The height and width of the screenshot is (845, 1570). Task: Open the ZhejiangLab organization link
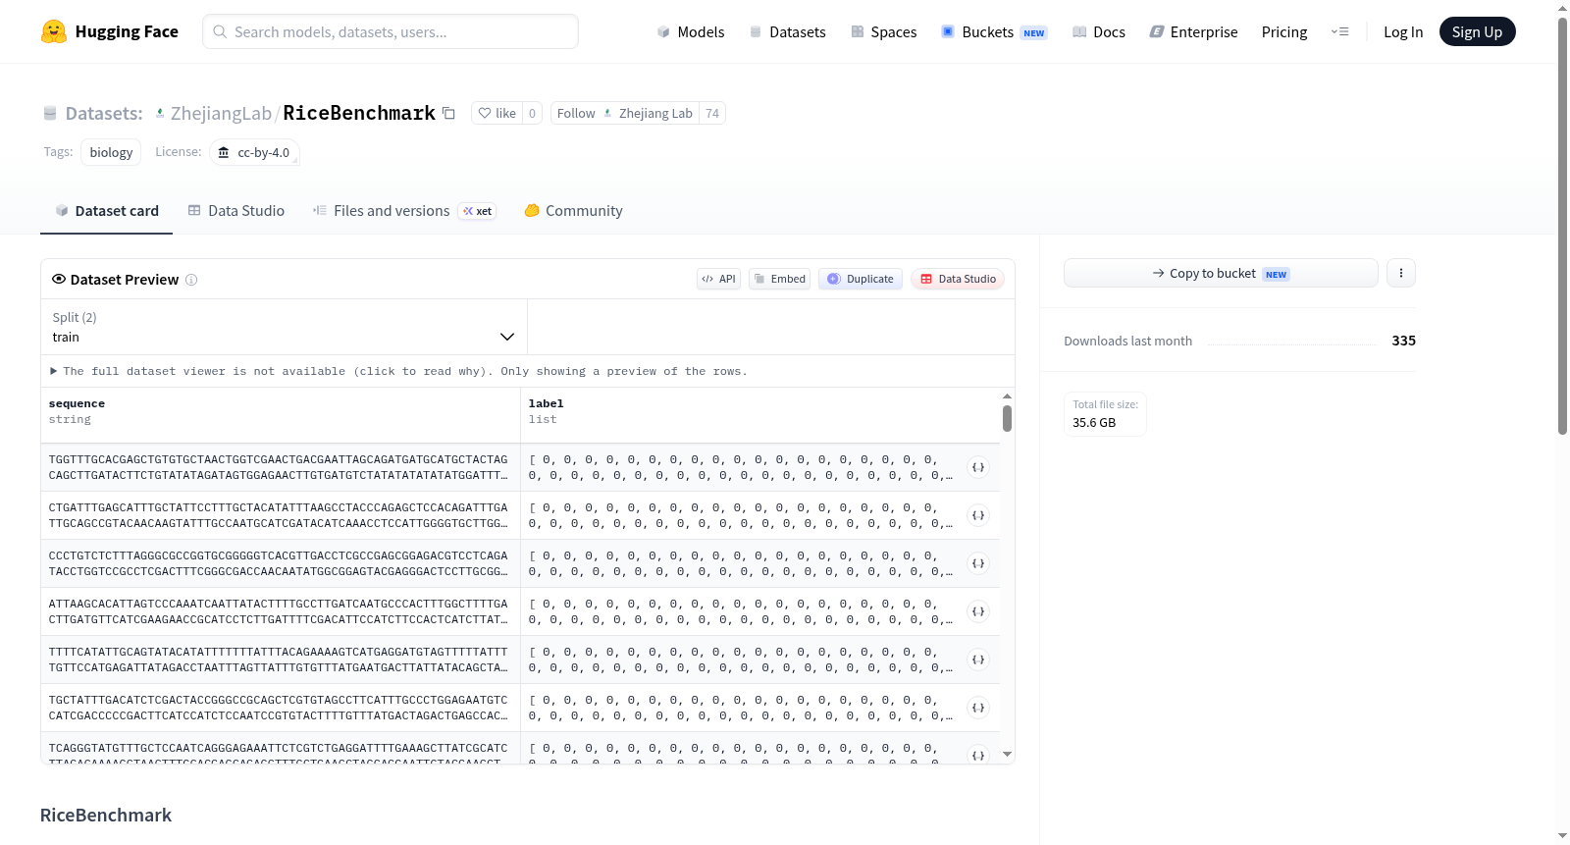click(221, 113)
